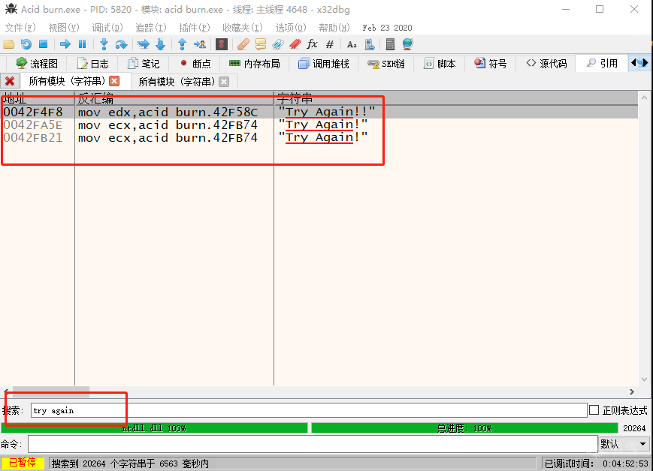Open the 调试 menu

pos(107,28)
